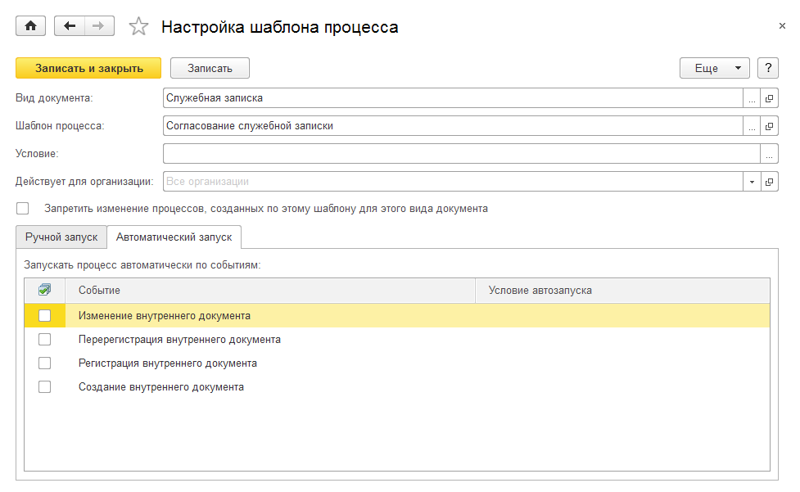Select the Автоматический запуск tab
This screenshot has width=800, height=492.
pyautogui.click(x=174, y=237)
